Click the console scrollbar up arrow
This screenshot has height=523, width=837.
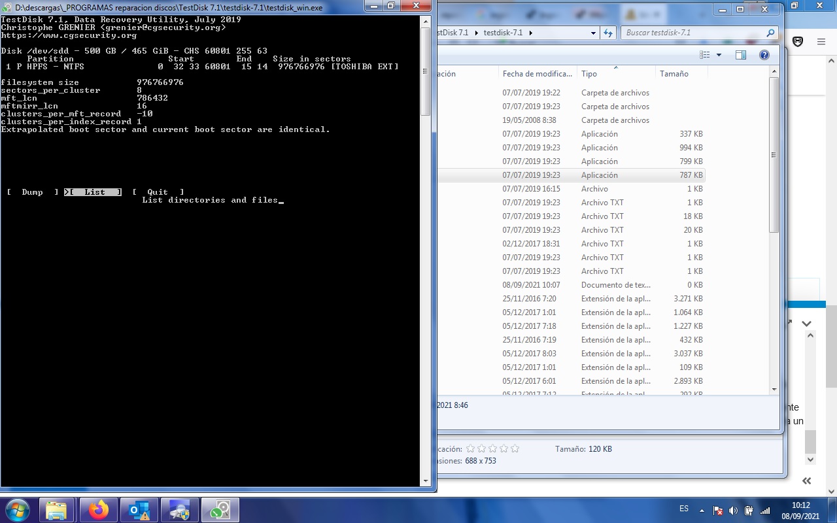[x=426, y=21]
